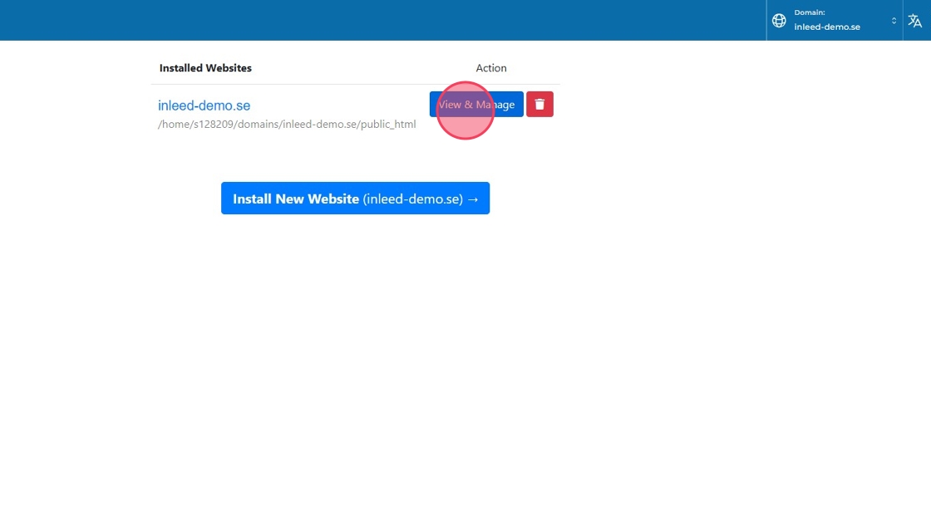
Task: Click the Action column header
Action: coord(490,68)
